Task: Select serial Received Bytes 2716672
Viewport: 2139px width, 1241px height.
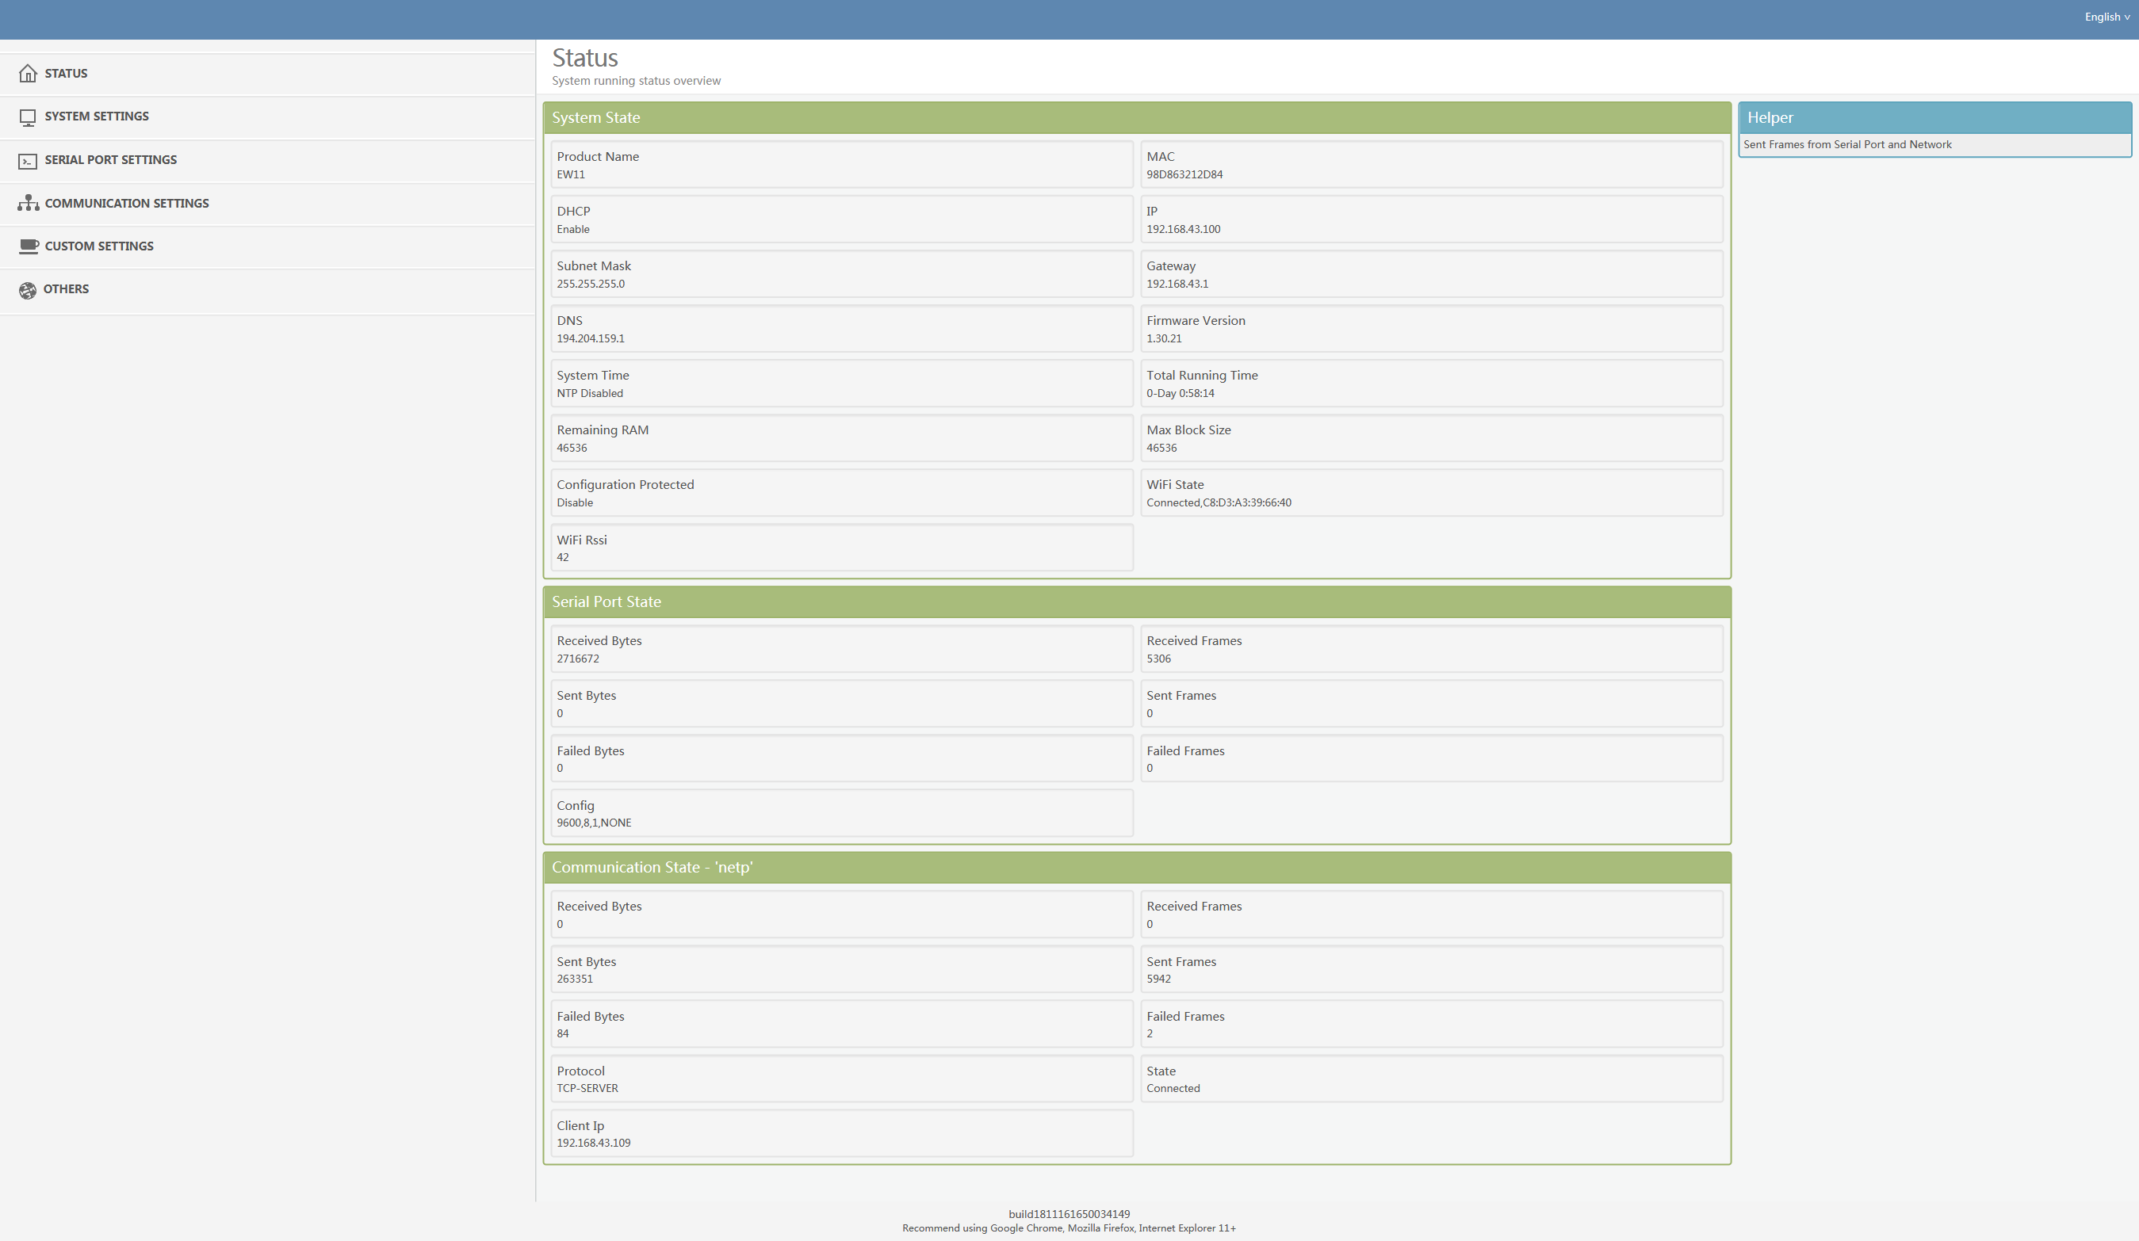Action: point(577,659)
